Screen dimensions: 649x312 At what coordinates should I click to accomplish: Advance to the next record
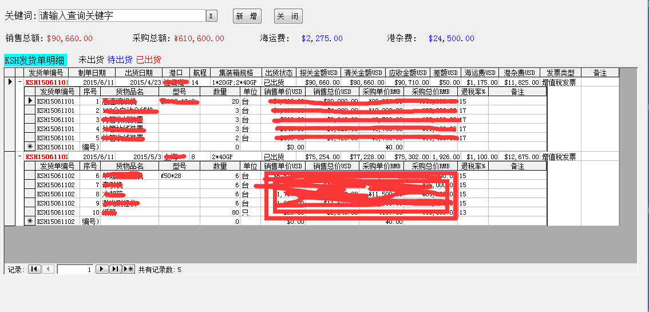pos(102,269)
